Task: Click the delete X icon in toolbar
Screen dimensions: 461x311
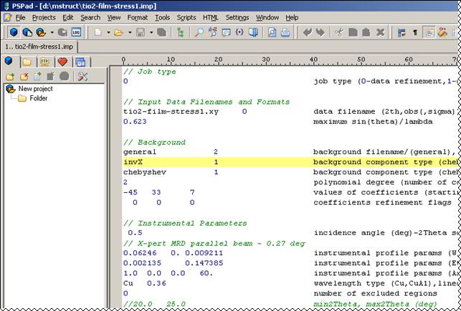Action: point(380,32)
